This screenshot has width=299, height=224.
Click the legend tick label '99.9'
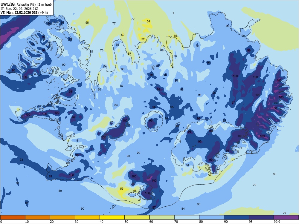point(277,222)
